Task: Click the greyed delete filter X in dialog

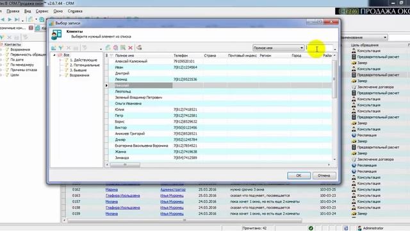Action: pyautogui.click(x=69, y=47)
